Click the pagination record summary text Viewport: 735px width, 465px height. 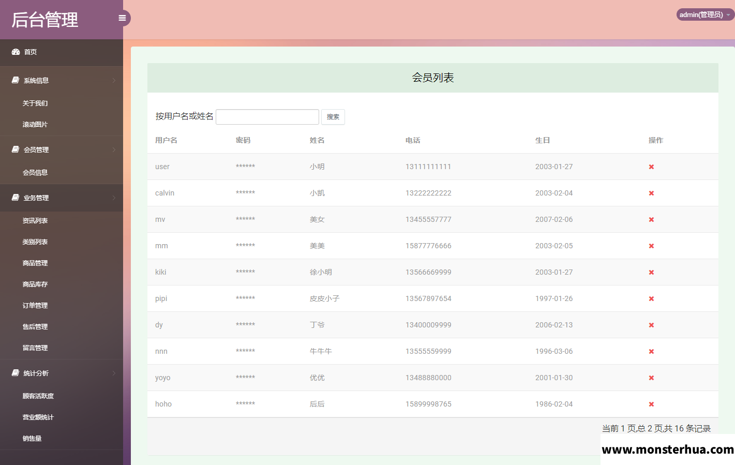click(656, 428)
